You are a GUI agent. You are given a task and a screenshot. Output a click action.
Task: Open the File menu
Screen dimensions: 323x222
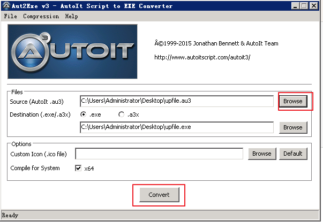[11, 16]
